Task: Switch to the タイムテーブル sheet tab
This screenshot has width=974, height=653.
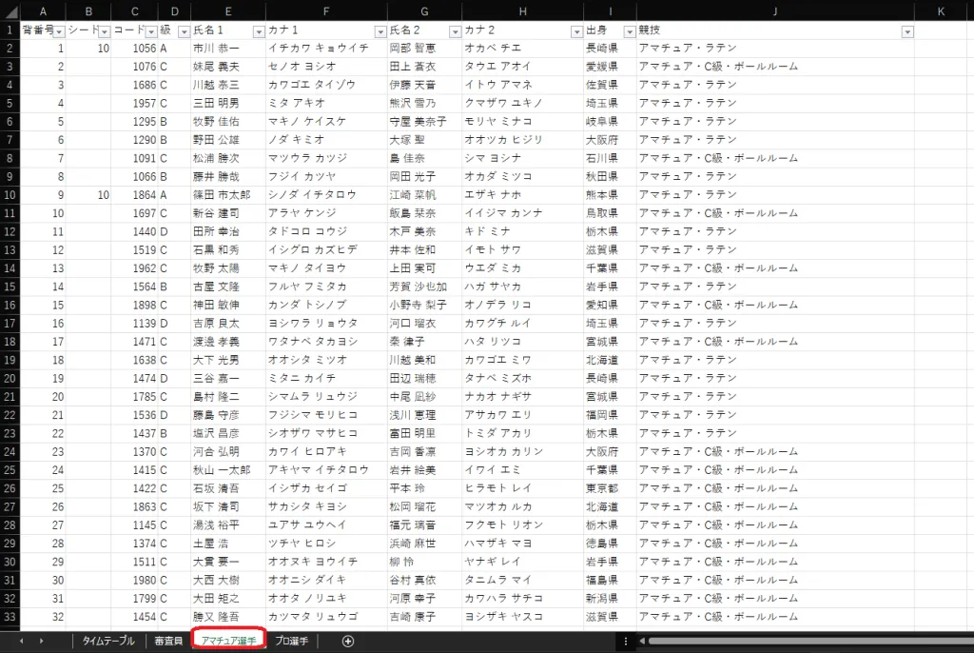Action: [x=107, y=641]
